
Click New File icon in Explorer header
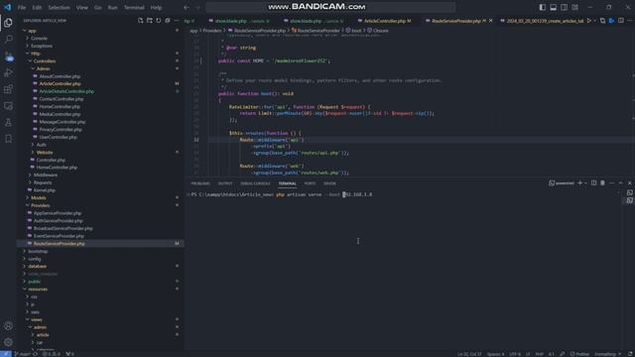tap(141, 20)
